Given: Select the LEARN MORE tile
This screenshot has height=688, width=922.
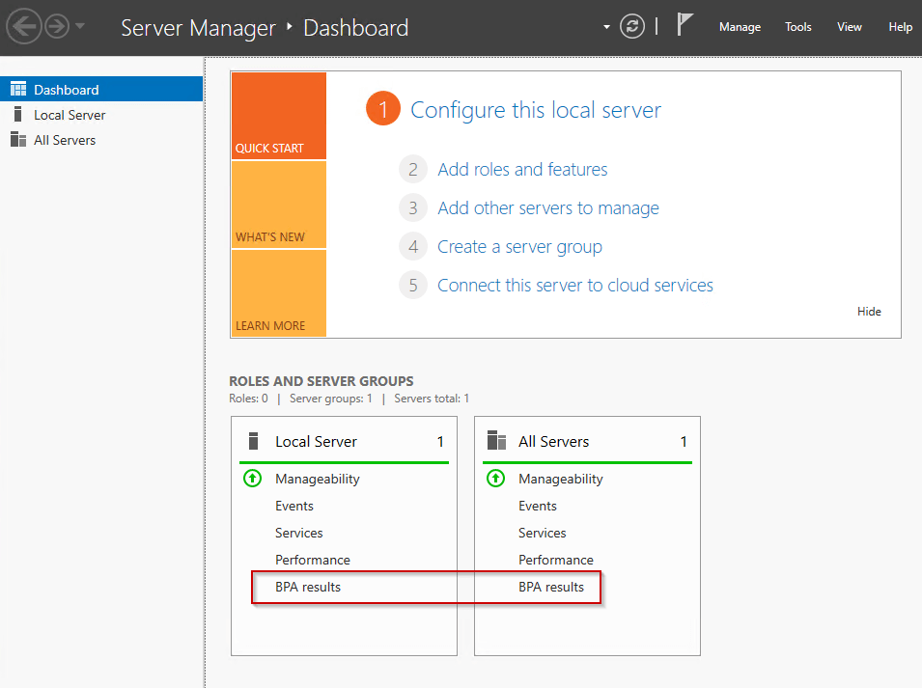Looking at the screenshot, I should (x=279, y=293).
